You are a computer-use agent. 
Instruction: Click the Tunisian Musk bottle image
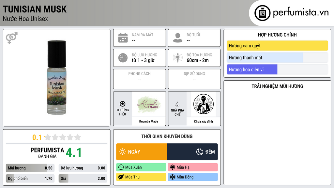tap(56, 77)
